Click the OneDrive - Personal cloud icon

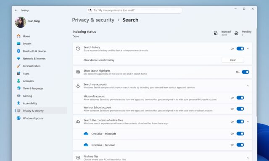click(x=86, y=145)
